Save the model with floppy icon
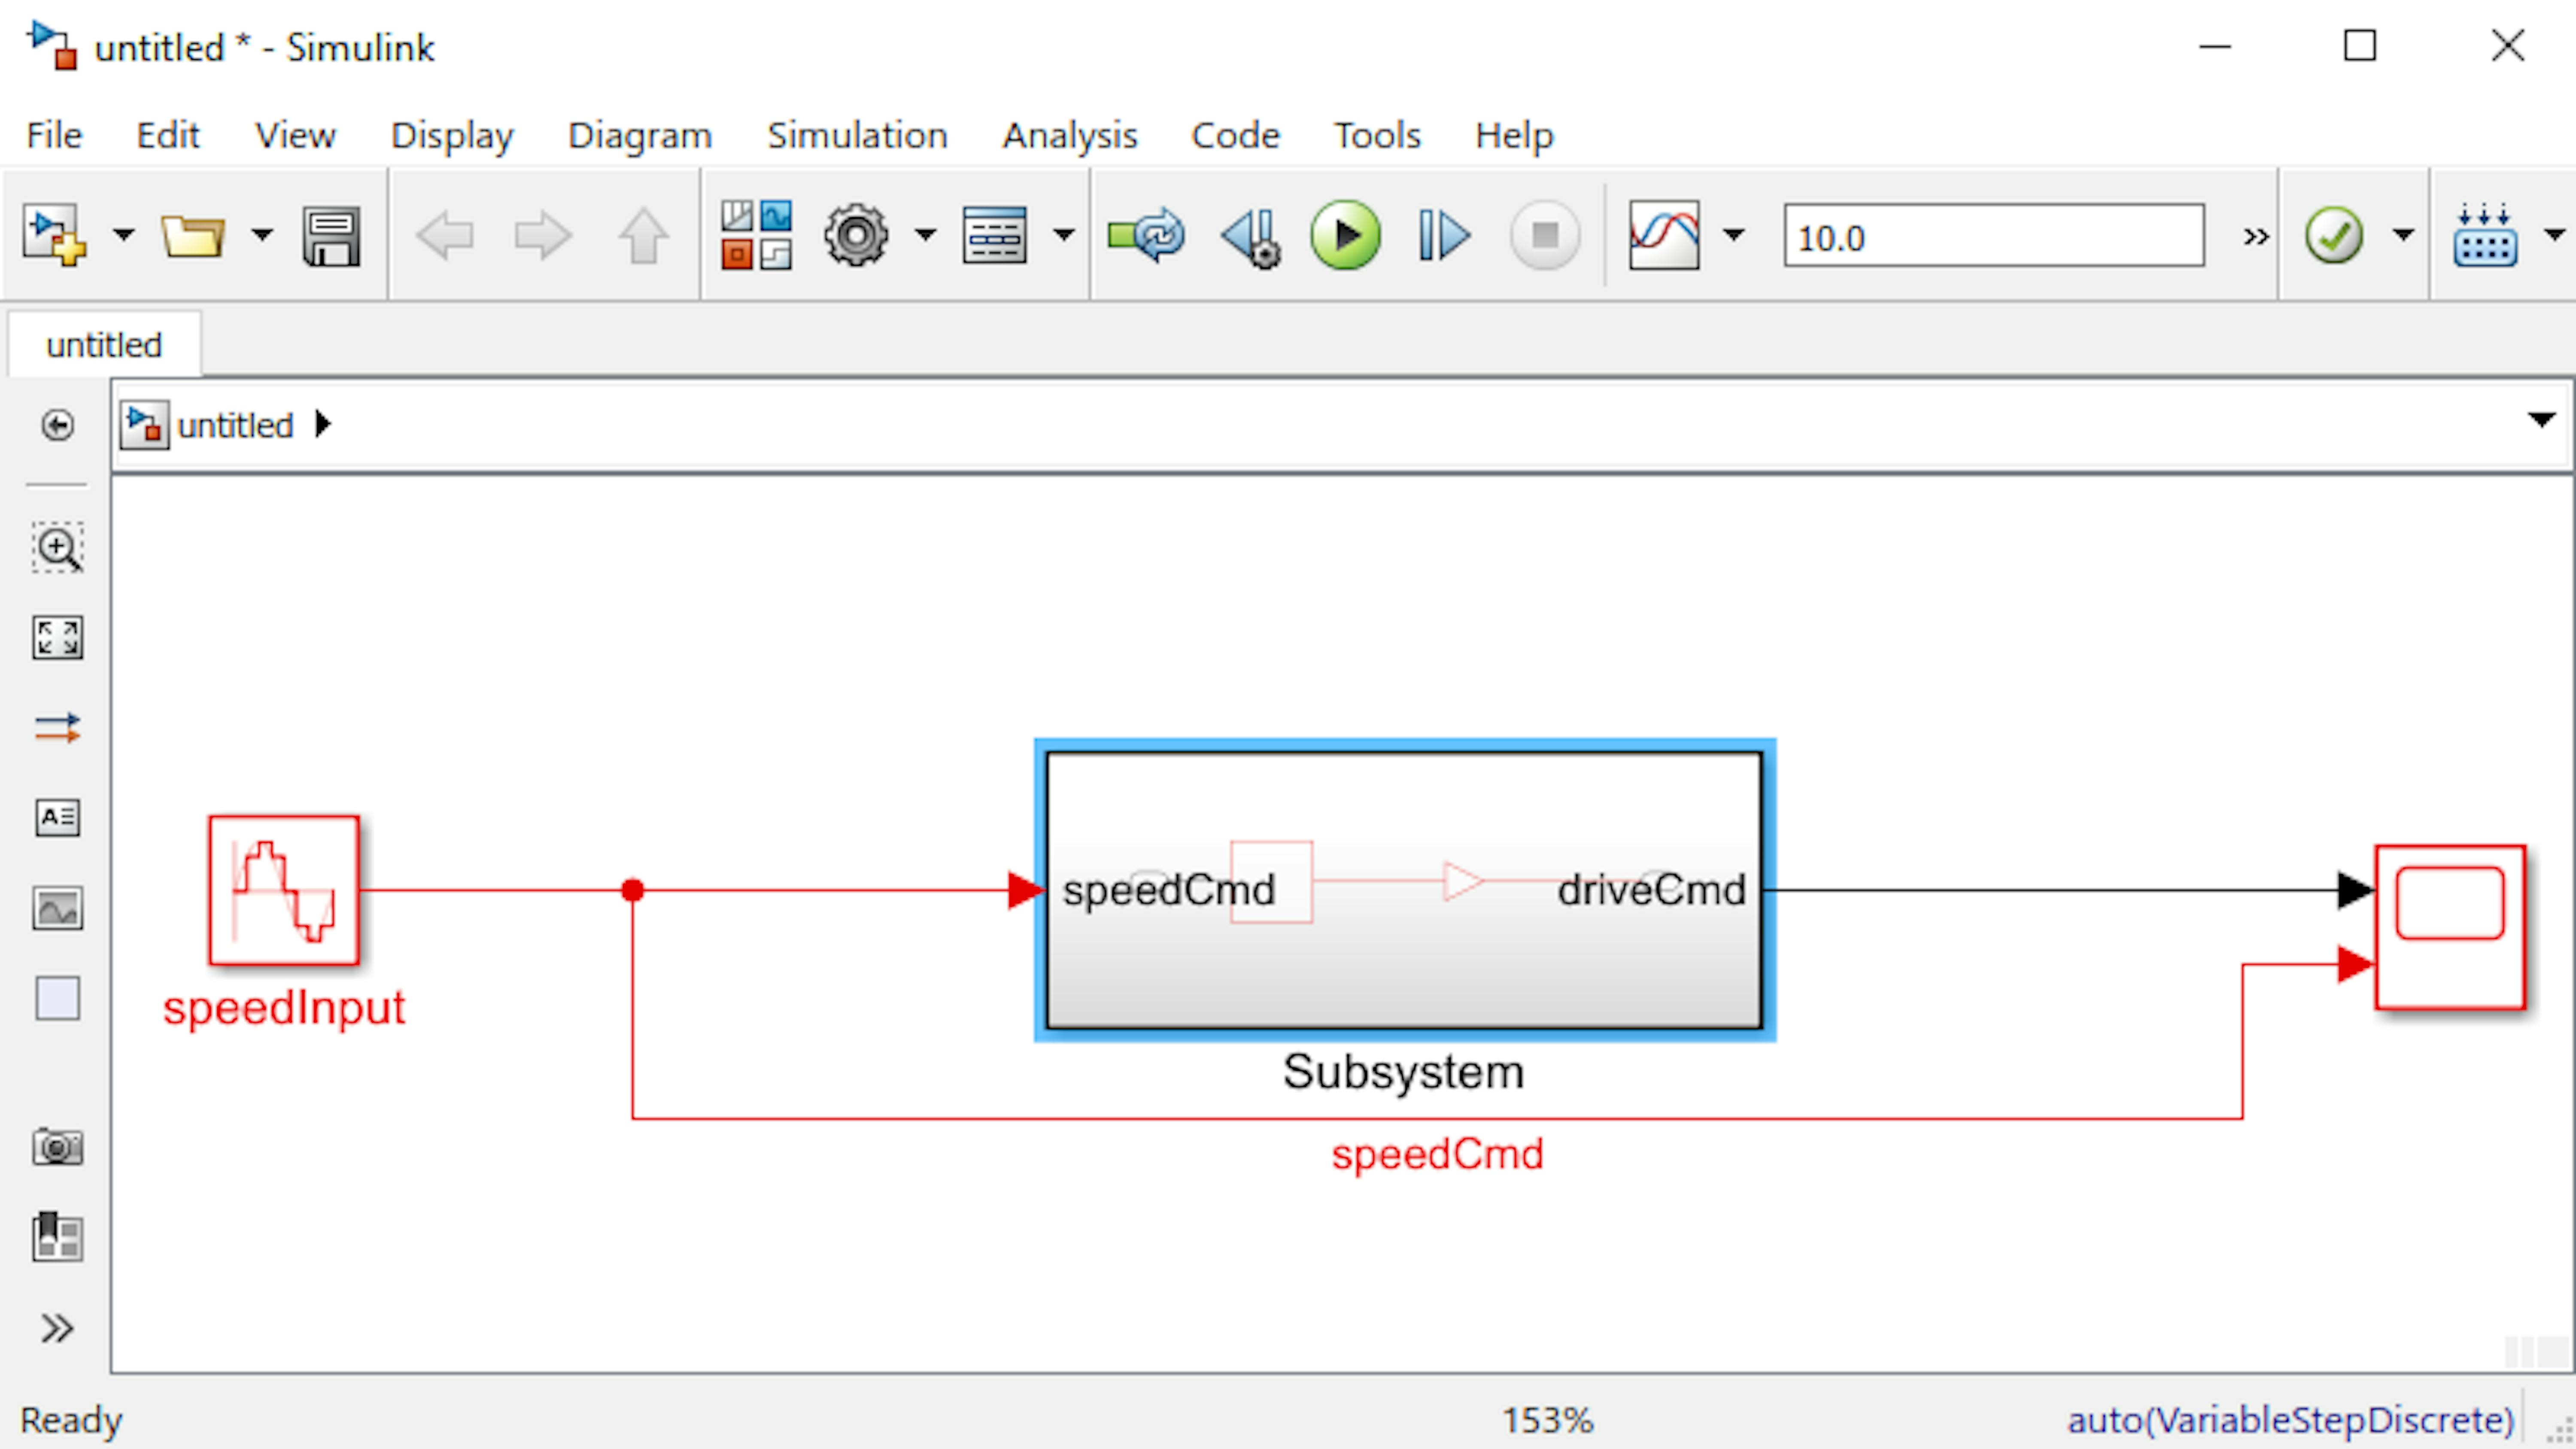The height and width of the screenshot is (1449, 2576). [331, 237]
